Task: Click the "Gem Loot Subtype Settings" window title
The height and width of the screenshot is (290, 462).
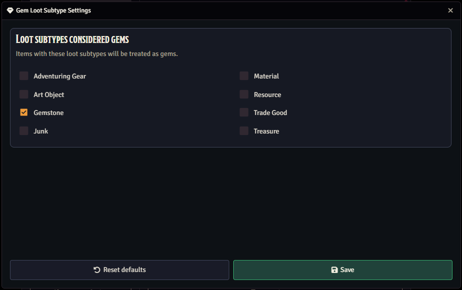Action: (53, 10)
